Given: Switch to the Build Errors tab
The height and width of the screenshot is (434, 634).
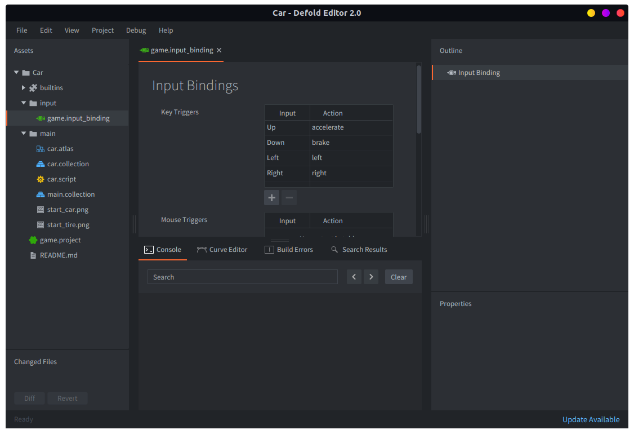Looking at the screenshot, I should click(x=288, y=250).
